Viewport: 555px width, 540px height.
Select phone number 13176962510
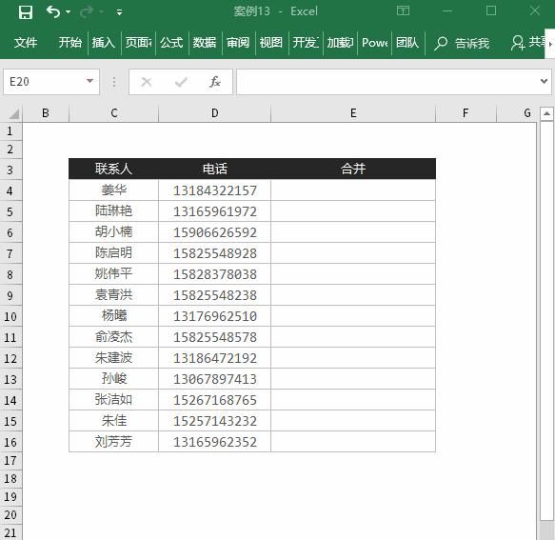point(215,316)
